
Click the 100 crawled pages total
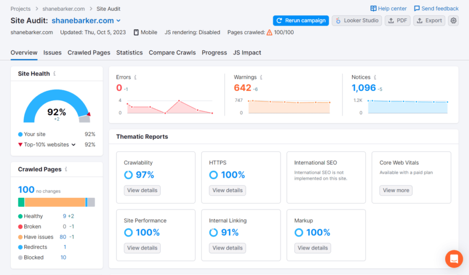point(26,190)
